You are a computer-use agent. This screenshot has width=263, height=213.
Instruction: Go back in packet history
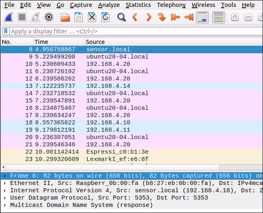135,17
